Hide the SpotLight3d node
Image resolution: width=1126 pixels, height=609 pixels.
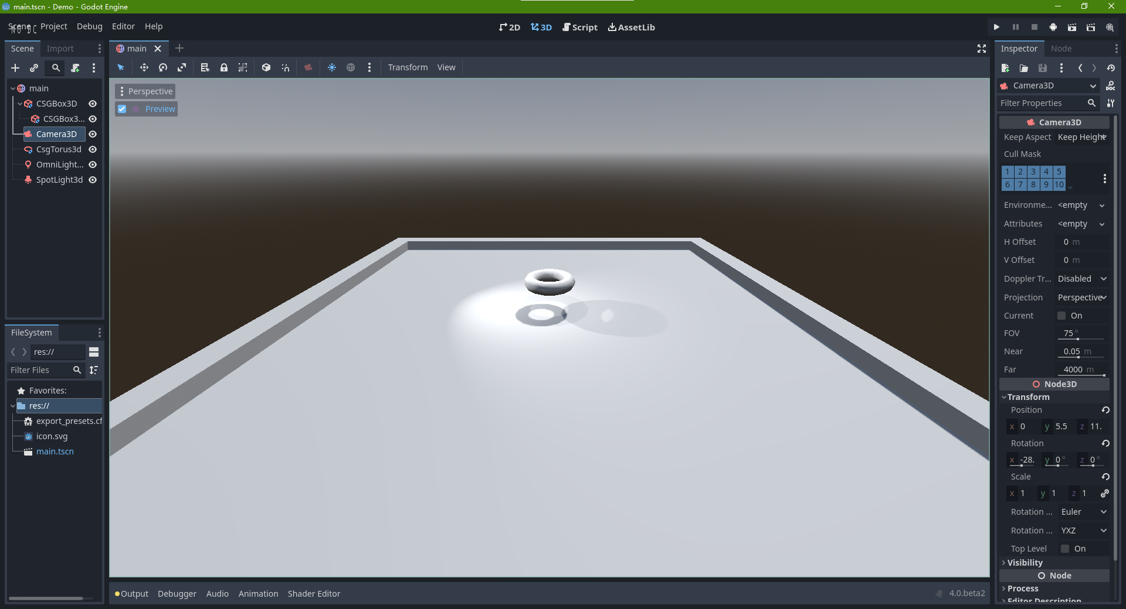[93, 180]
